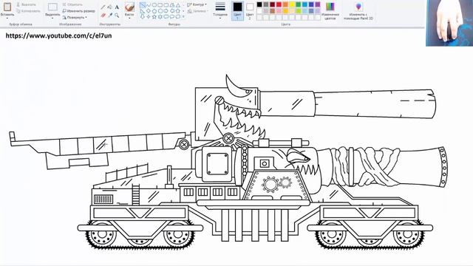Open the Outline (Контур) dropdown
Viewport: 473px width, 266px height.
click(197, 4)
